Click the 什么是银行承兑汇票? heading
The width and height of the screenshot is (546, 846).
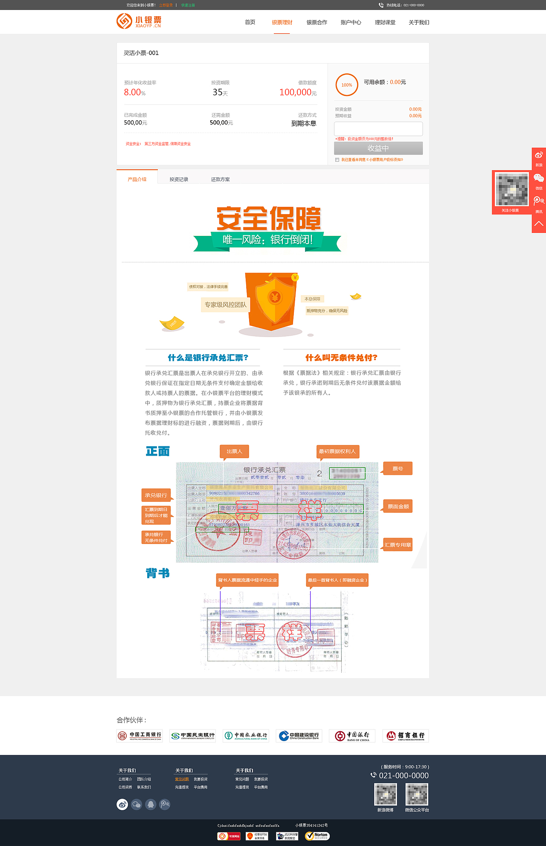208,358
